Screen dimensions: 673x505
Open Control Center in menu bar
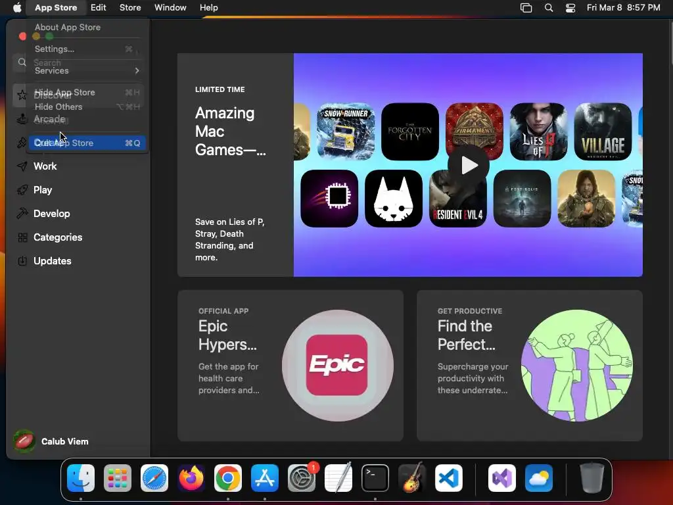[x=570, y=8]
